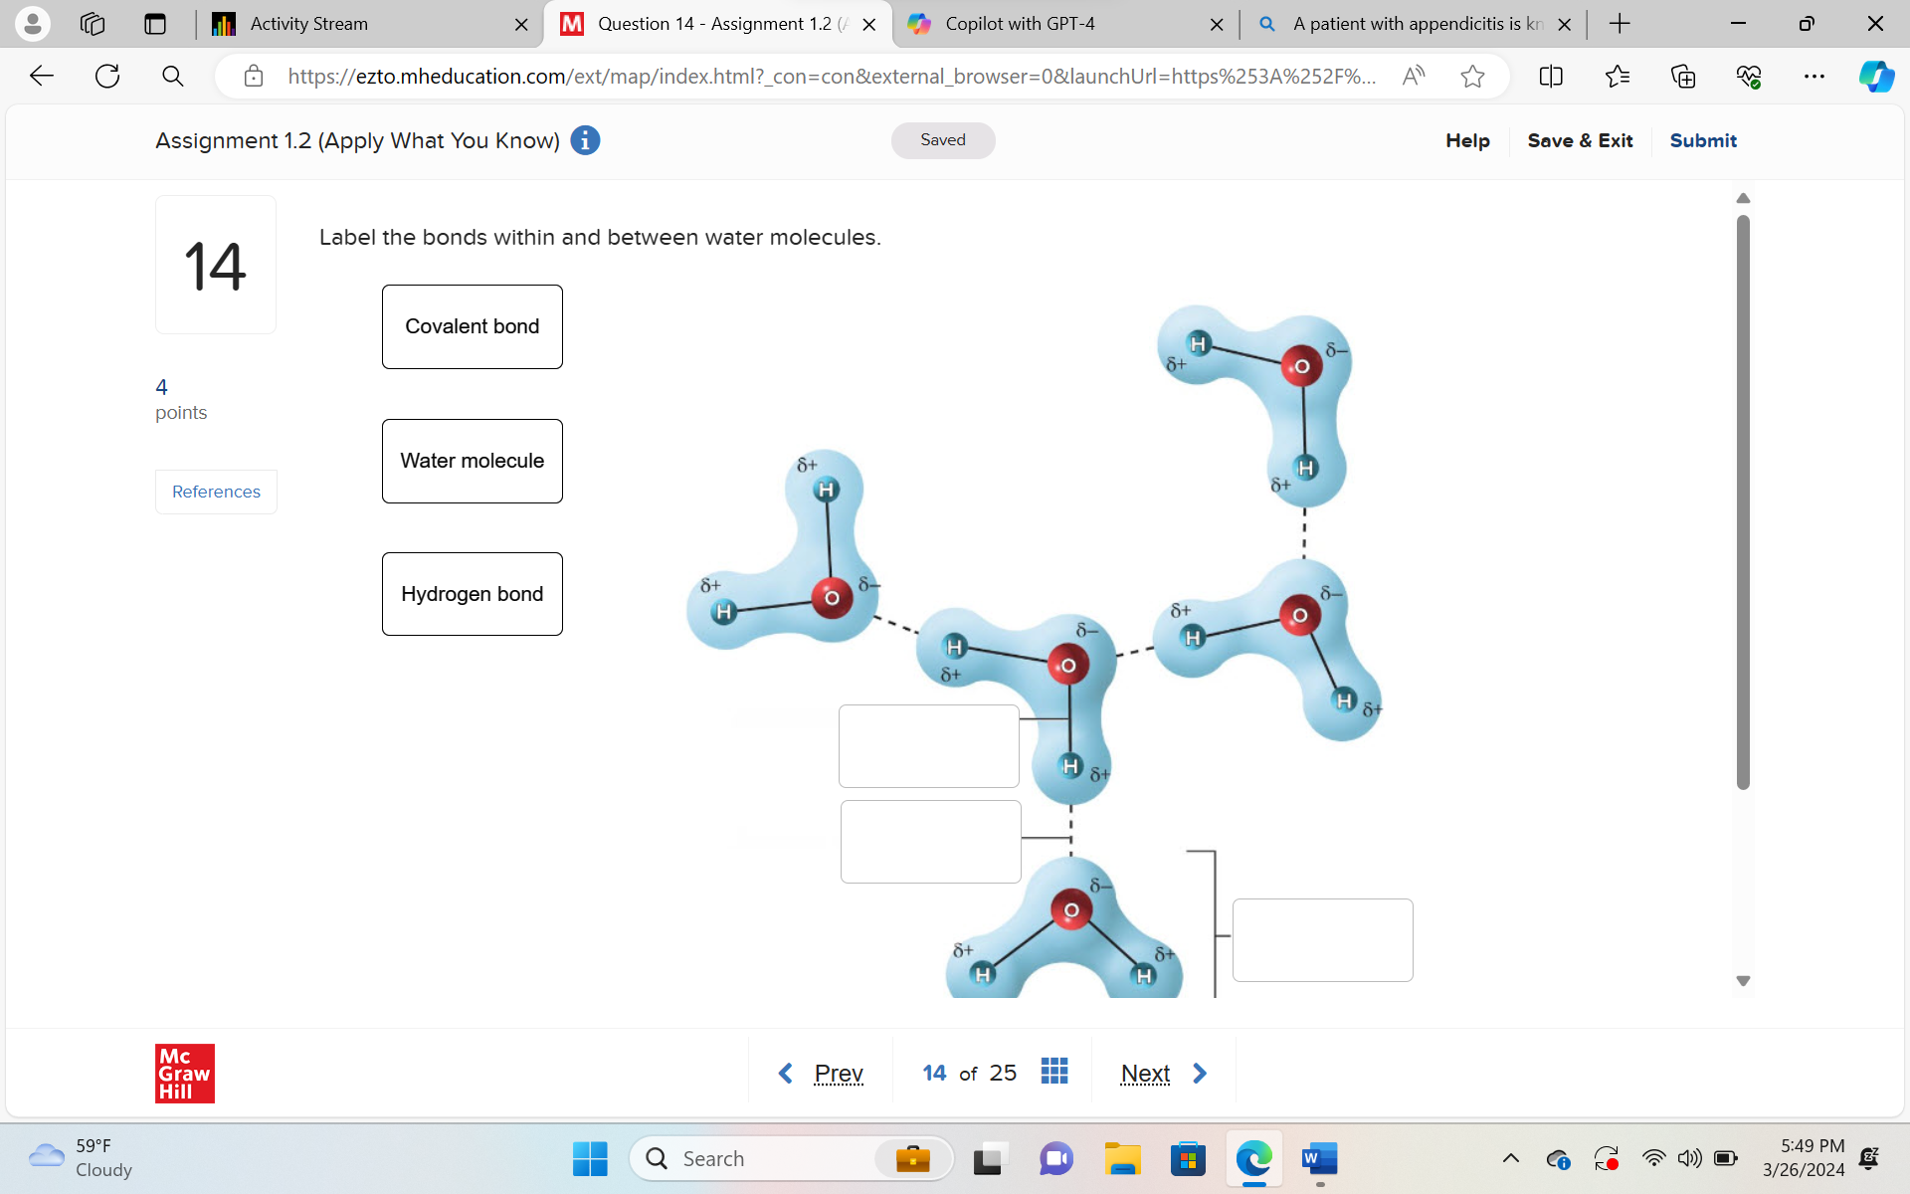Add current tab to a Collection
This screenshot has width=1910, height=1194.
[x=1683, y=76]
